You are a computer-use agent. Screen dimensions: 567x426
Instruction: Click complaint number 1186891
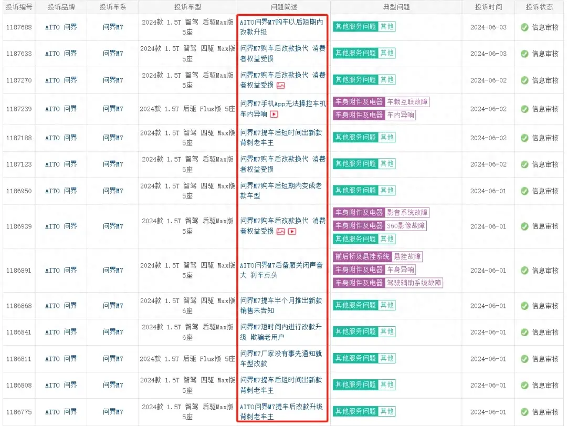19,271
